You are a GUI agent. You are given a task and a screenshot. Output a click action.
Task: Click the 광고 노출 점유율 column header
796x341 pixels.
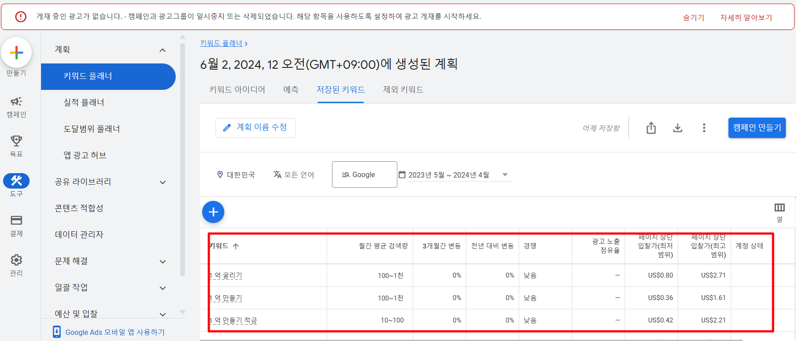[x=606, y=246]
